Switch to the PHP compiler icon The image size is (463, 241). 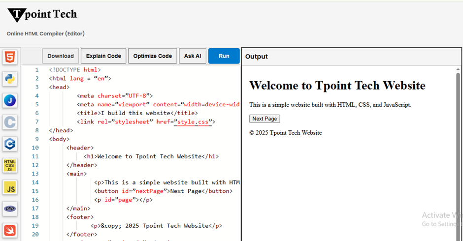pyautogui.click(x=10, y=209)
